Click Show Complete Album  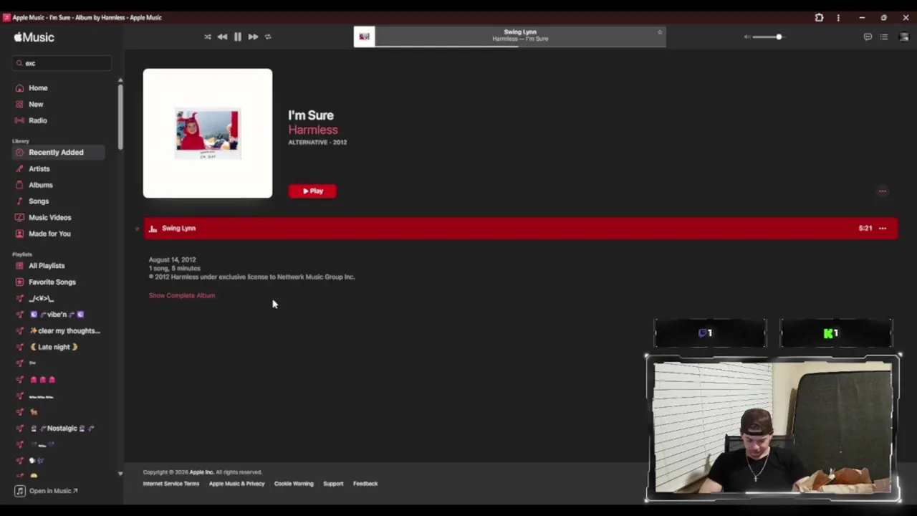(x=182, y=295)
